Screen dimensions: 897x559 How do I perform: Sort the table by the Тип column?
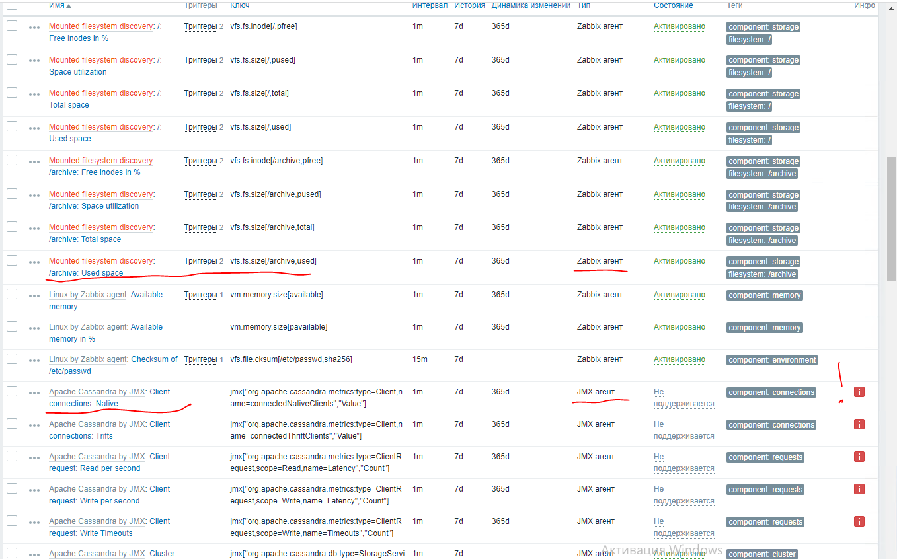(584, 5)
